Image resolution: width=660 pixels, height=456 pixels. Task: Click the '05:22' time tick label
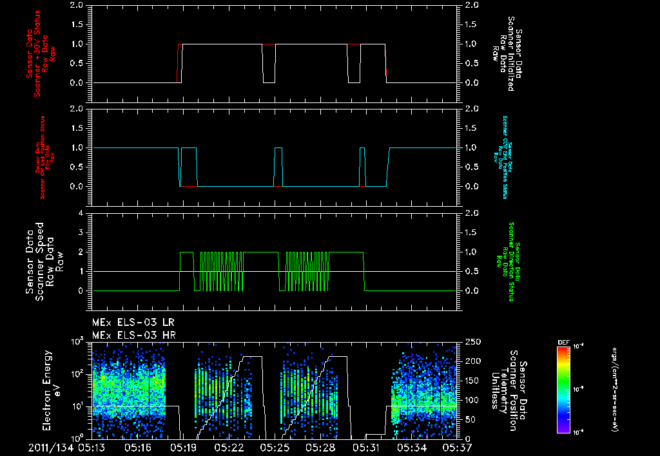point(229,448)
